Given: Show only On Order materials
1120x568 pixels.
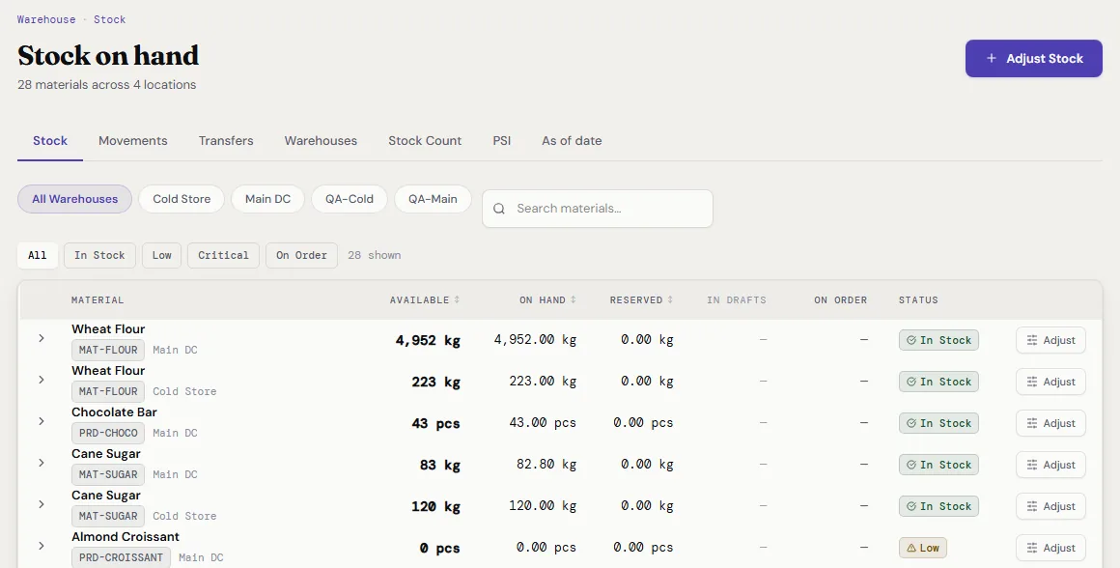Looking at the screenshot, I should [x=301, y=255].
